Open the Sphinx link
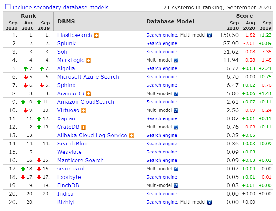This screenshot has height=211, width=276. [x=66, y=85]
